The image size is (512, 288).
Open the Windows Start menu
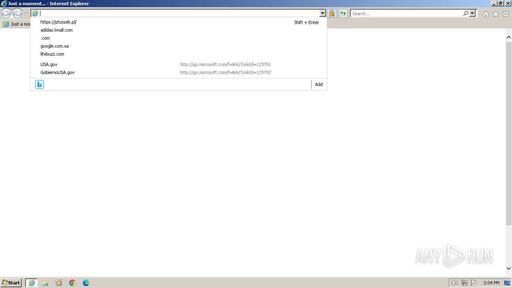coord(11,282)
